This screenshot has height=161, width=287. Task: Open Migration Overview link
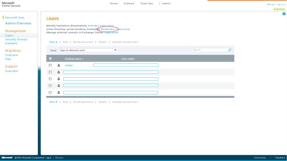(11, 55)
